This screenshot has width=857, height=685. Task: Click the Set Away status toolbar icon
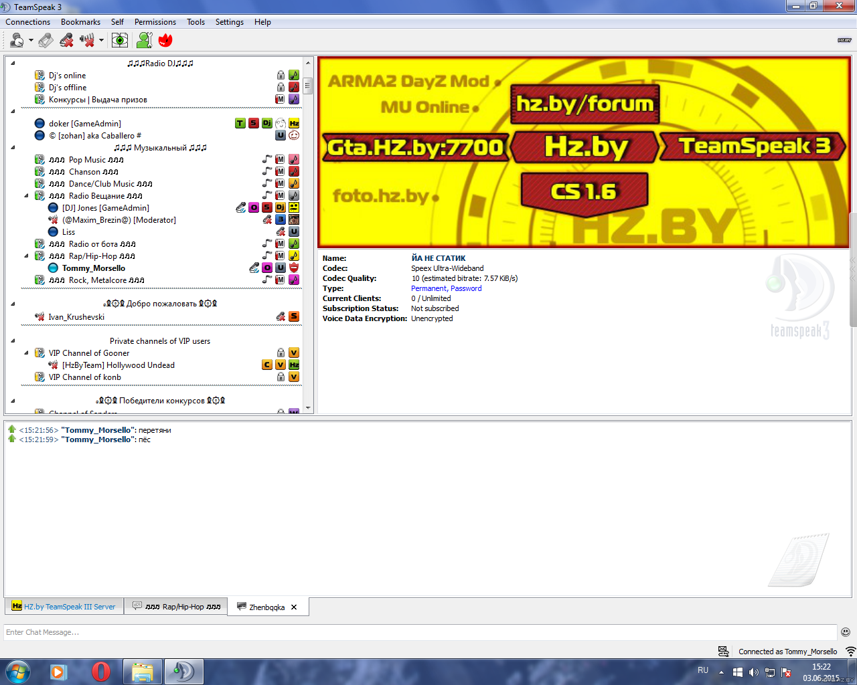(17, 40)
